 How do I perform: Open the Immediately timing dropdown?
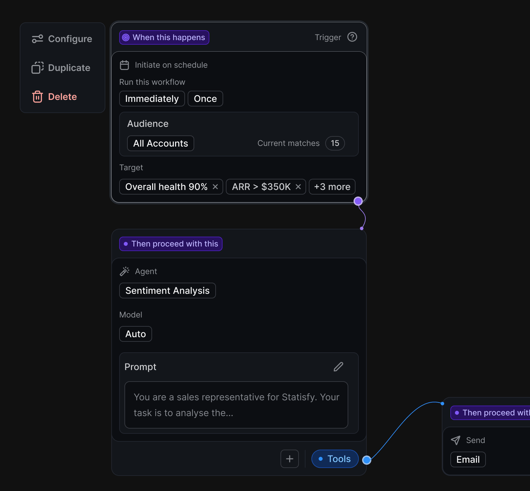pos(152,99)
